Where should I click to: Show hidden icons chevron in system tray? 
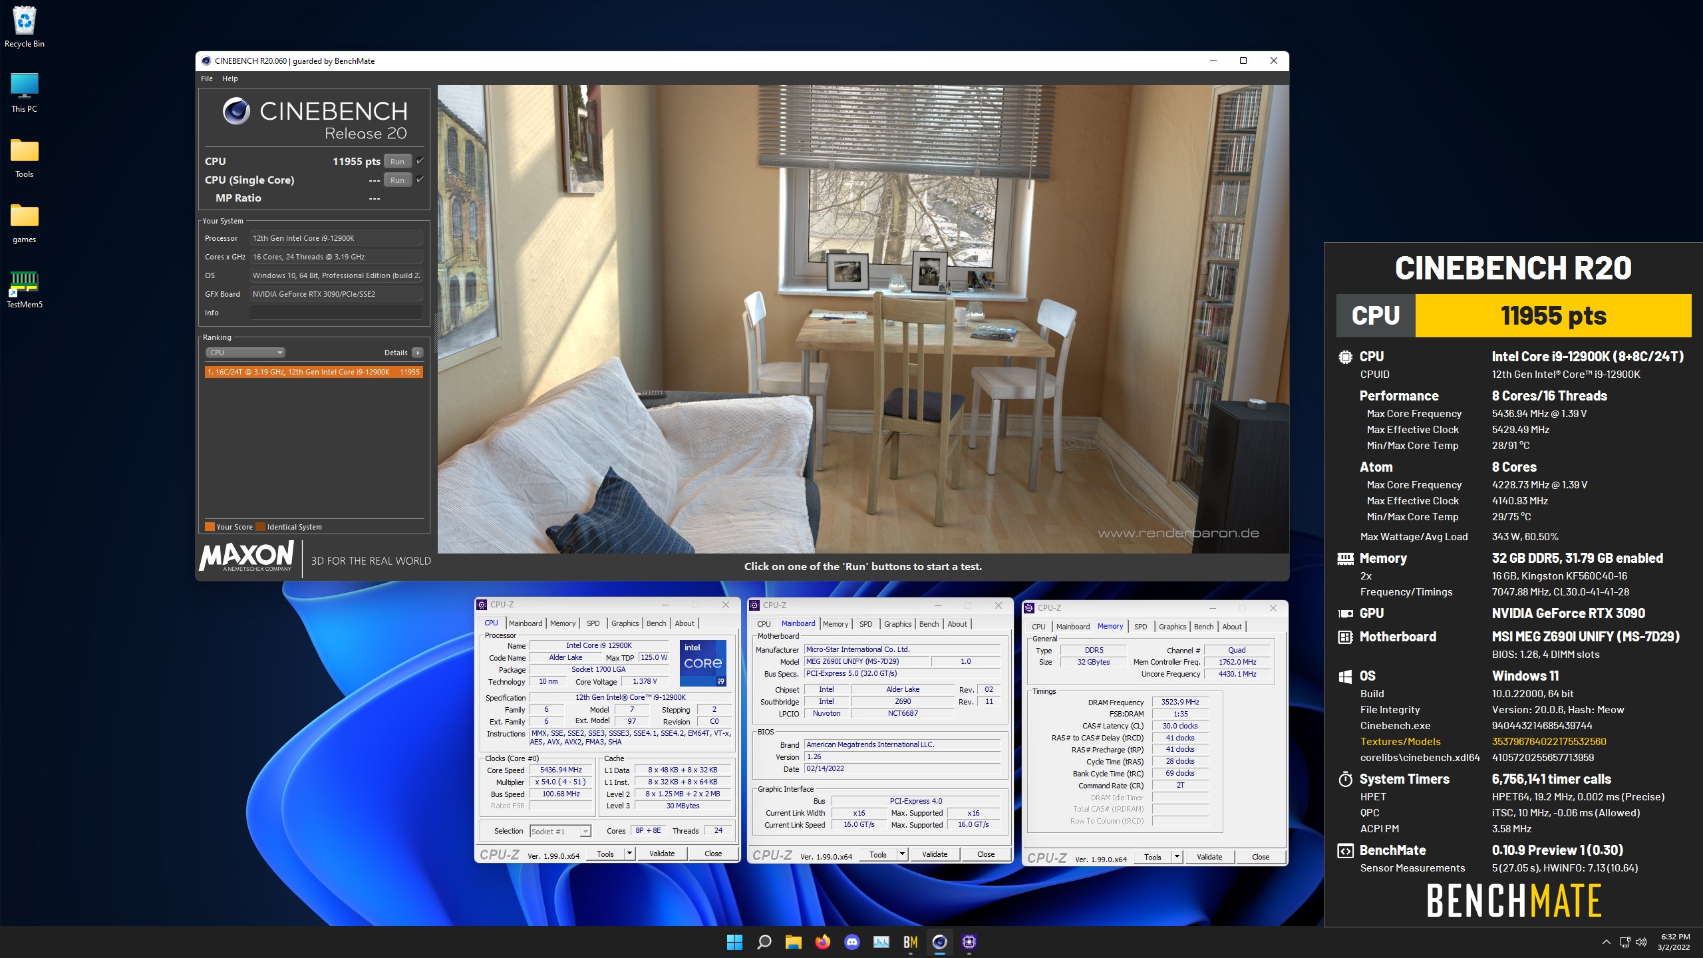pyautogui.click(x=1607, y=942)
